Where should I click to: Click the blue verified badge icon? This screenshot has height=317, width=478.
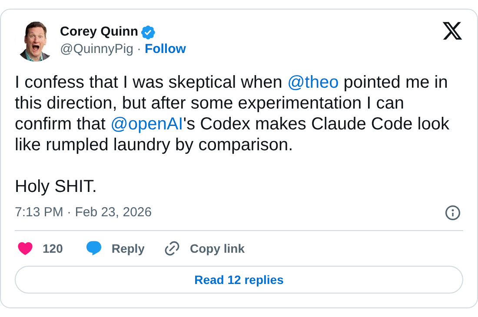148,32
